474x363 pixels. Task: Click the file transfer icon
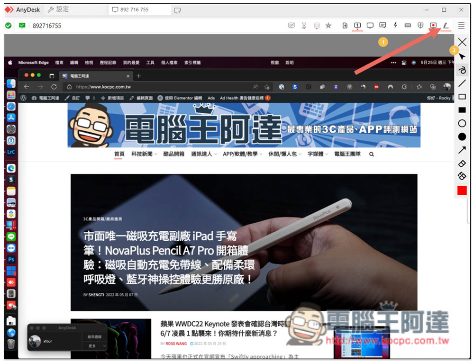pos(345,26)
